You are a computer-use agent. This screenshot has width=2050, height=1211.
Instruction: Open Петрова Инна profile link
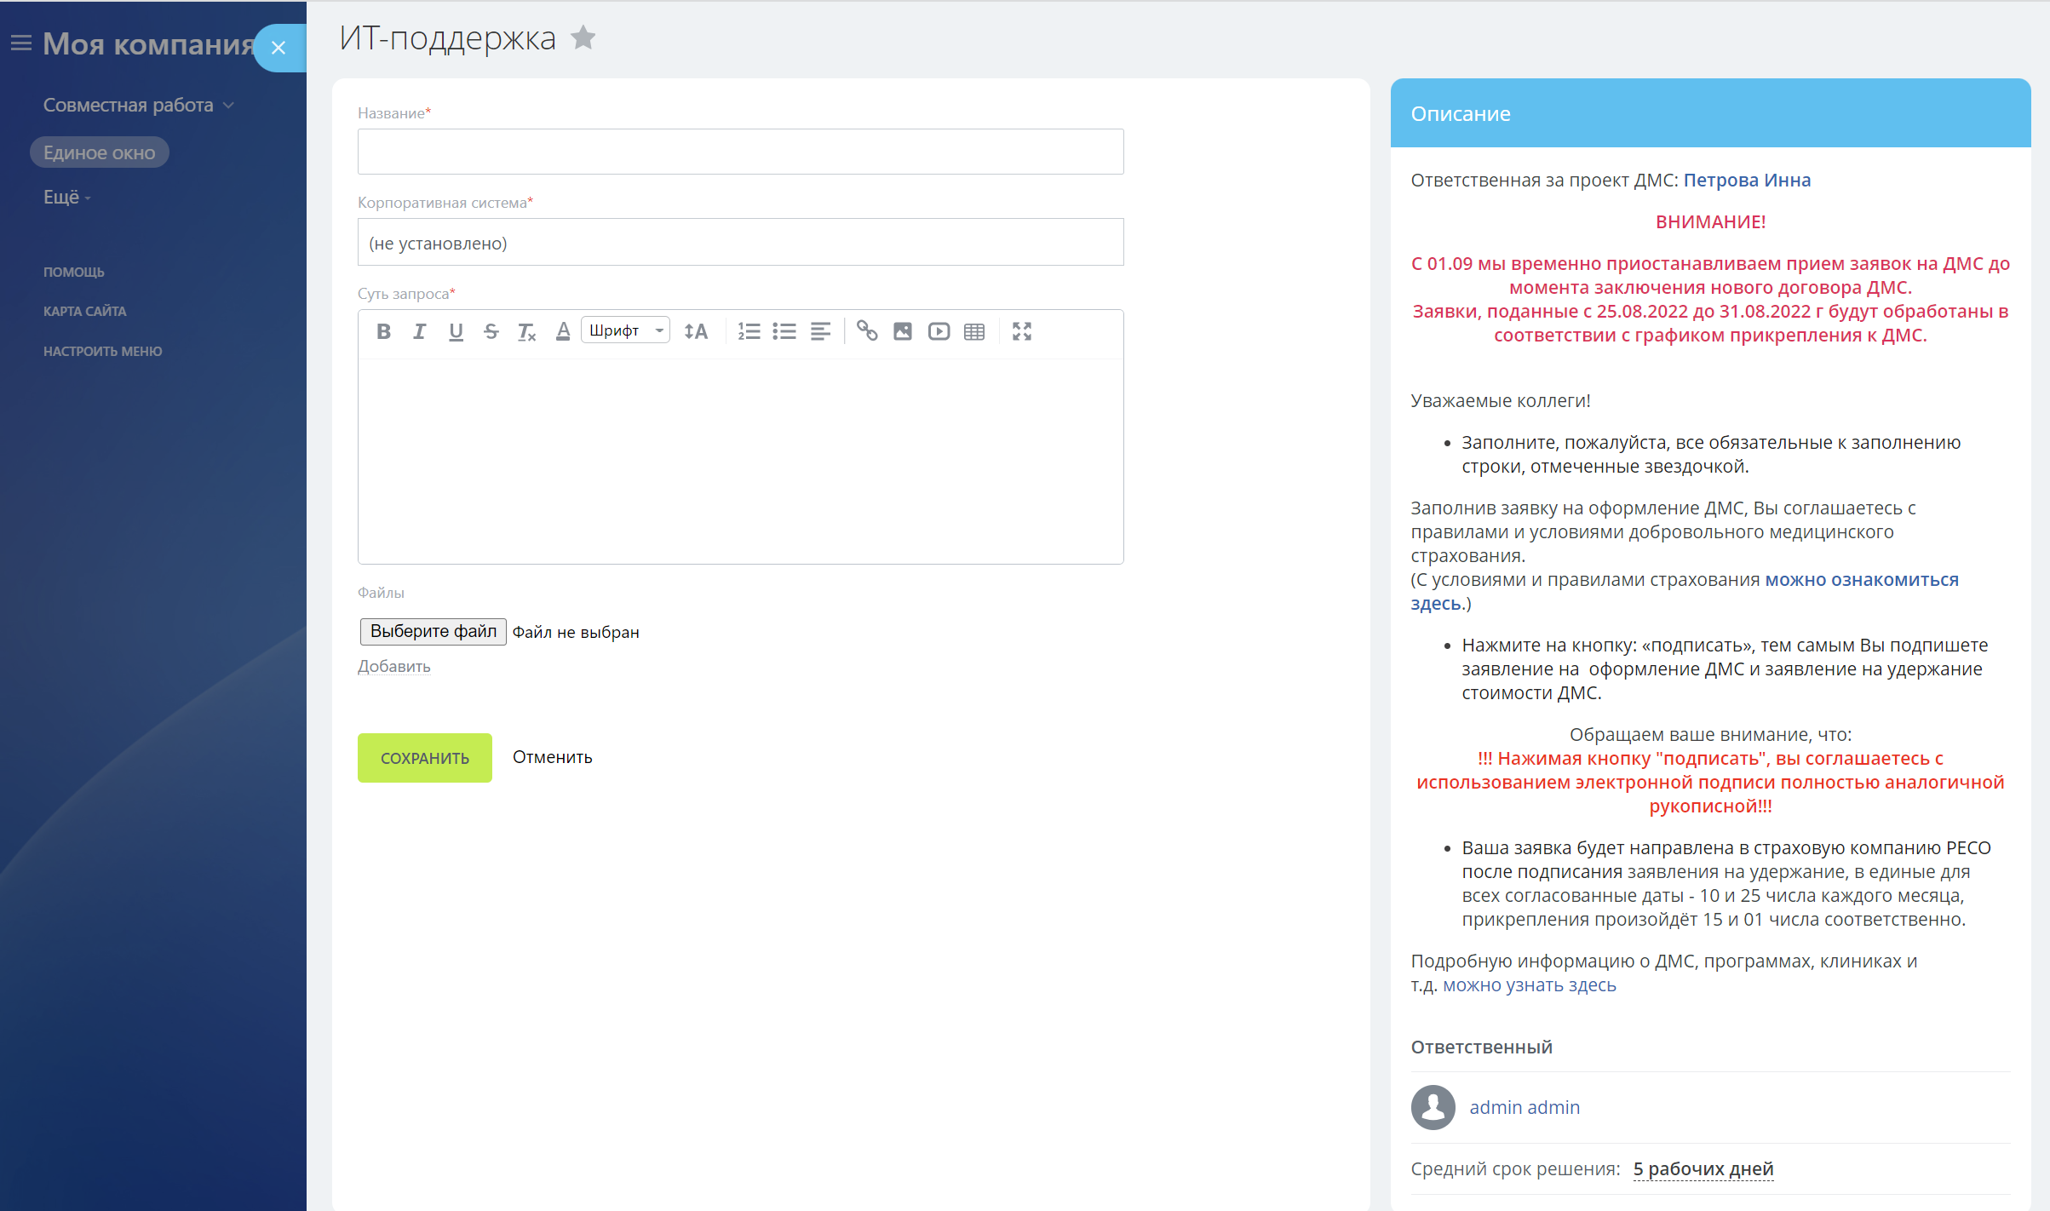1747,180
